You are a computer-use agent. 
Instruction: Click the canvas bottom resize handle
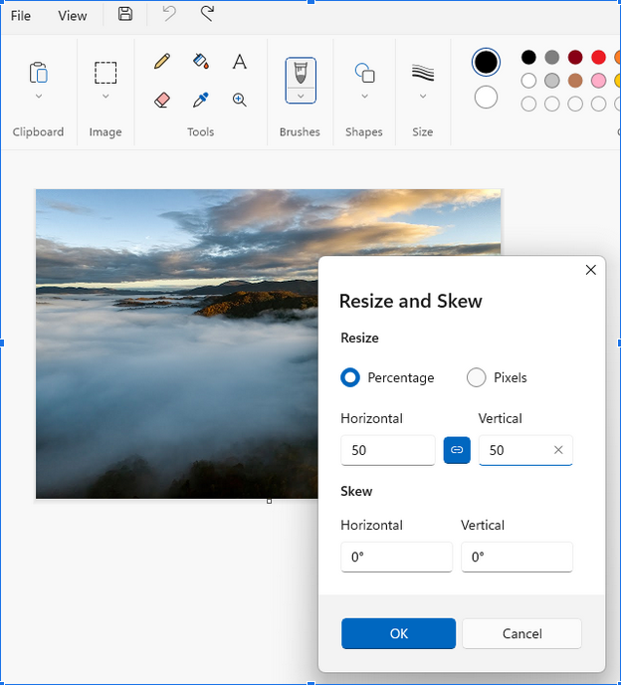click(269, 501)
